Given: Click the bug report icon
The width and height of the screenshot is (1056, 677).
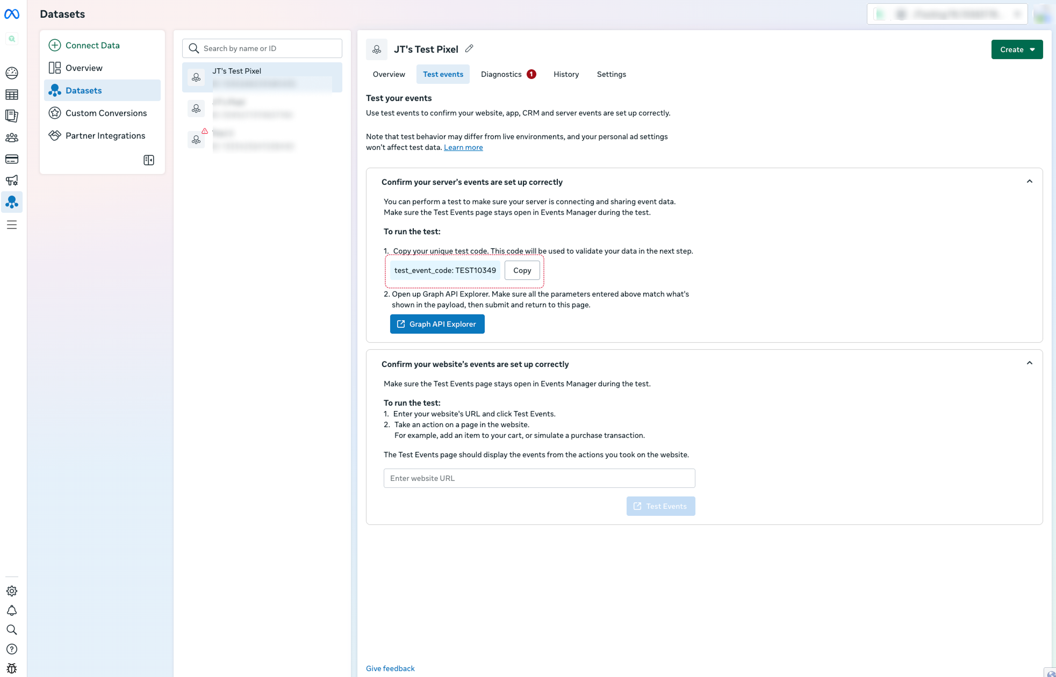Looking at the screenshot, I should (12, 668).
